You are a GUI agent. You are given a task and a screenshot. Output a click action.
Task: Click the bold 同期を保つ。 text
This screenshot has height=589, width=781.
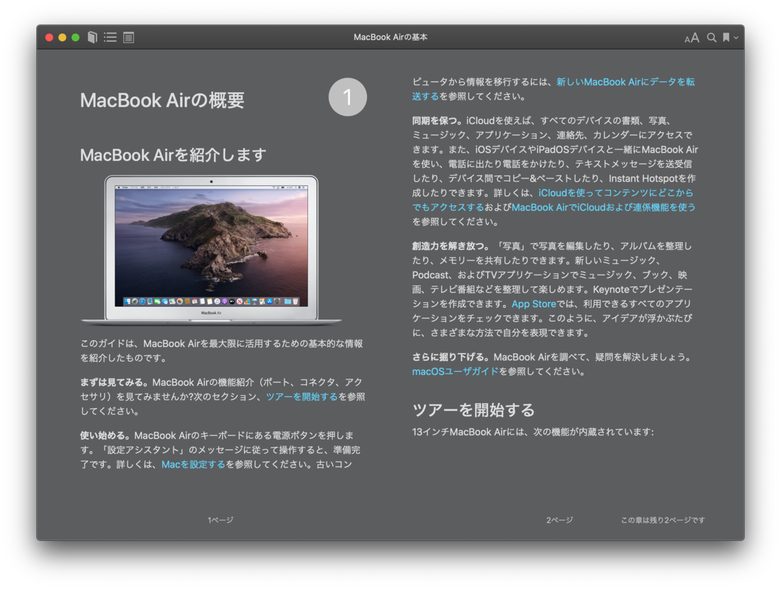438,121
